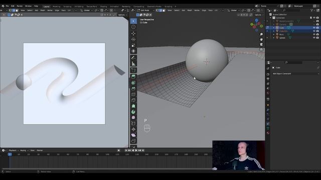Select the Rip Region tool
The height and width of the screenshot is (180, 321).
click(133, 141)
